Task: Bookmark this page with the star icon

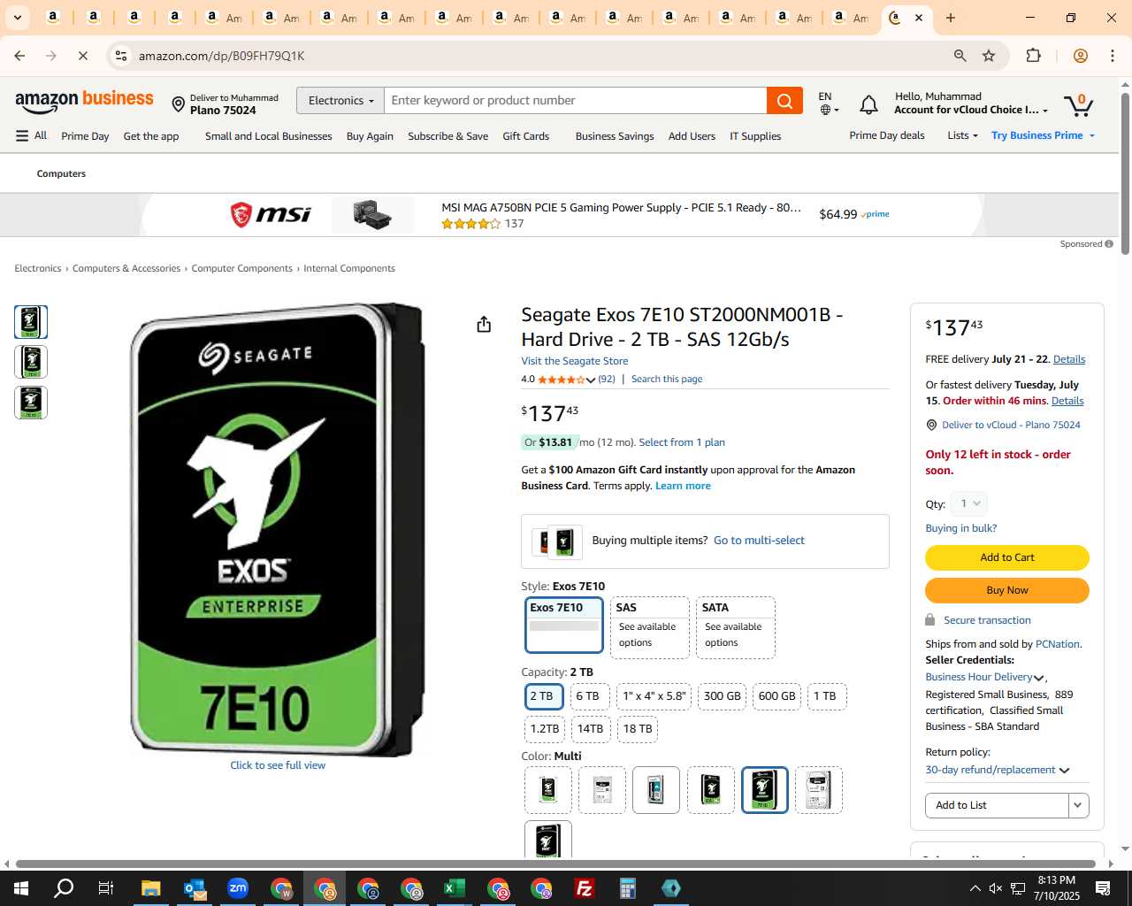Action: [989, 56]
